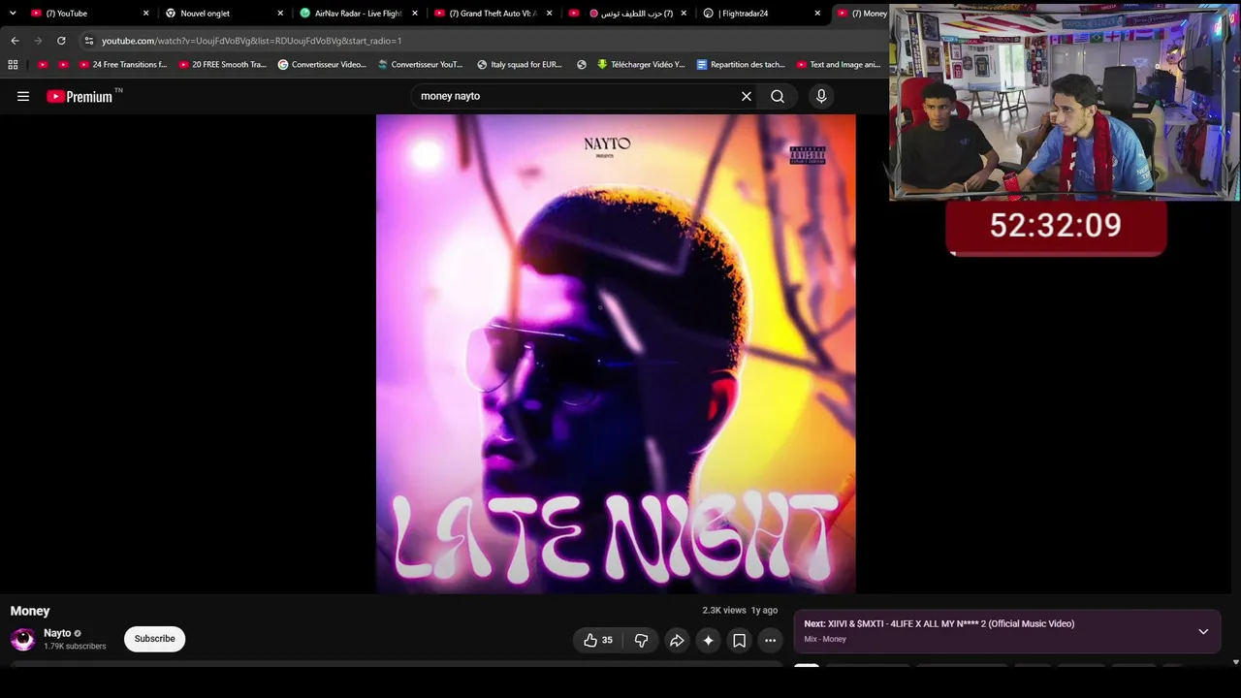Click the 1.79K subscribers text

pos(75,647)
